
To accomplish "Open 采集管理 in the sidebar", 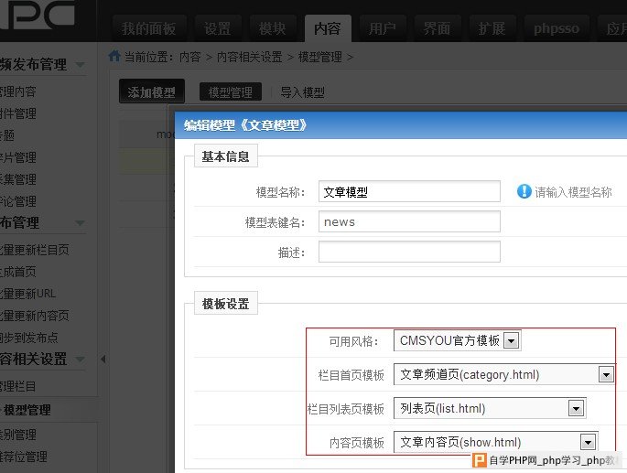I will pyautogui.click(x=18, y=179).
